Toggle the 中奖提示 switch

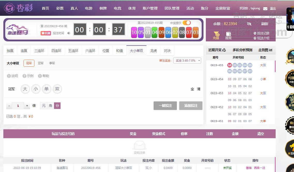pos(186,23)
